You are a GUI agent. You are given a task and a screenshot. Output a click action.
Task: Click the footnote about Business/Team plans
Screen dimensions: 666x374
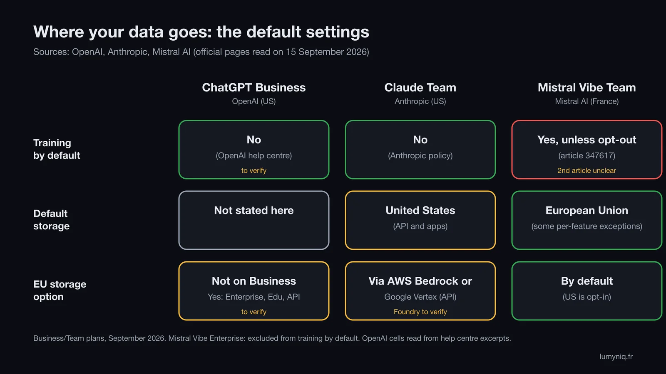[272, 338]
